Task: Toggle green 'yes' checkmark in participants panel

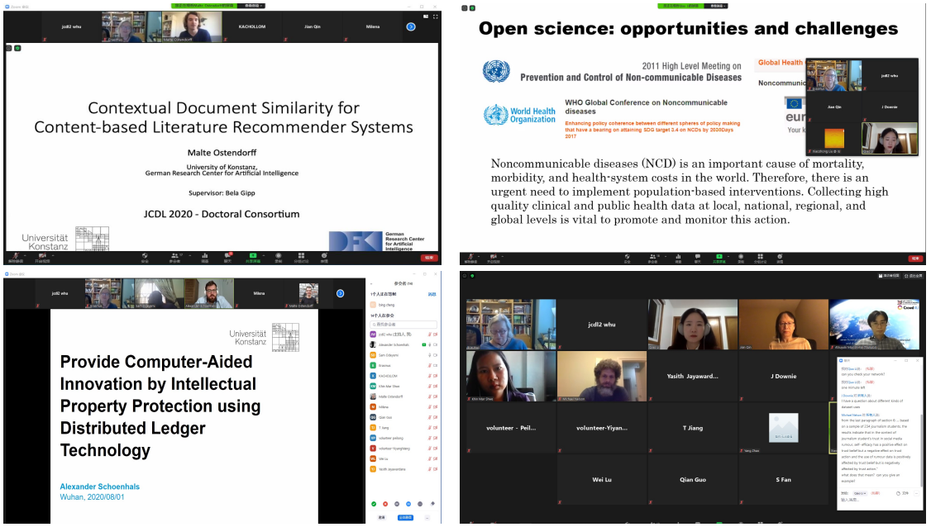Action: coord(374,503)
